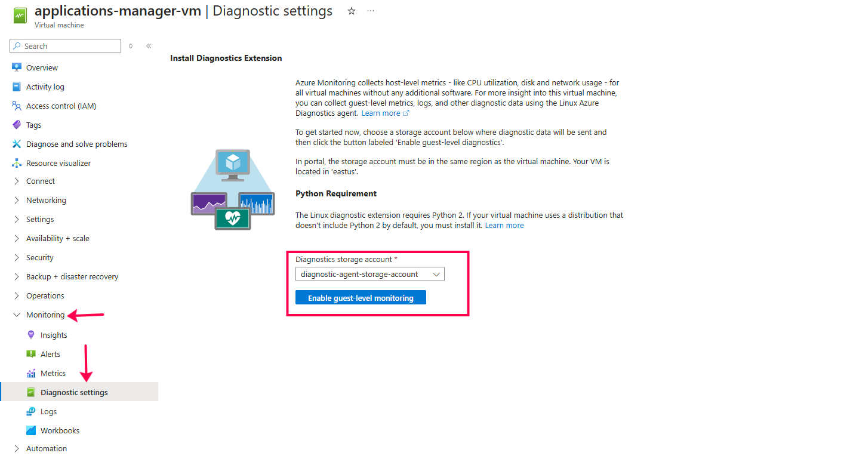The image size is (847, 459).
Task: Click Enable guest-level monitoring button
Action: click(361, 298)
